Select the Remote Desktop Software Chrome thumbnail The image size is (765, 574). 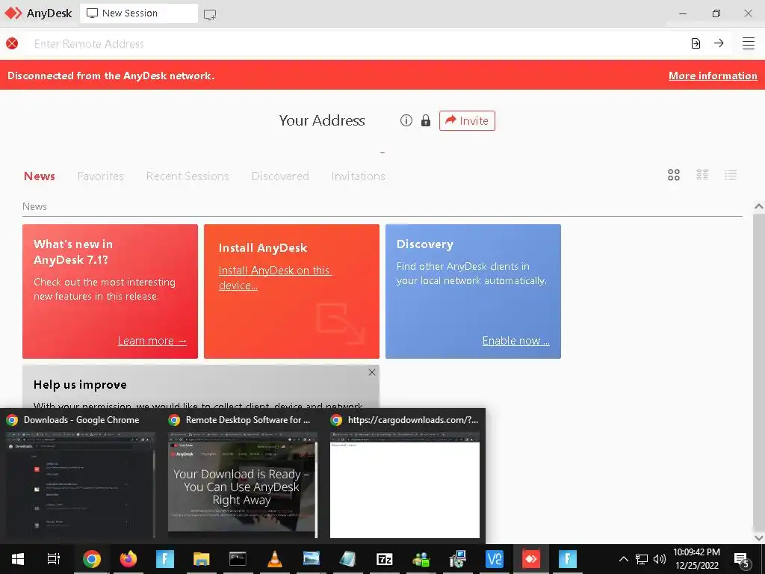243,476
